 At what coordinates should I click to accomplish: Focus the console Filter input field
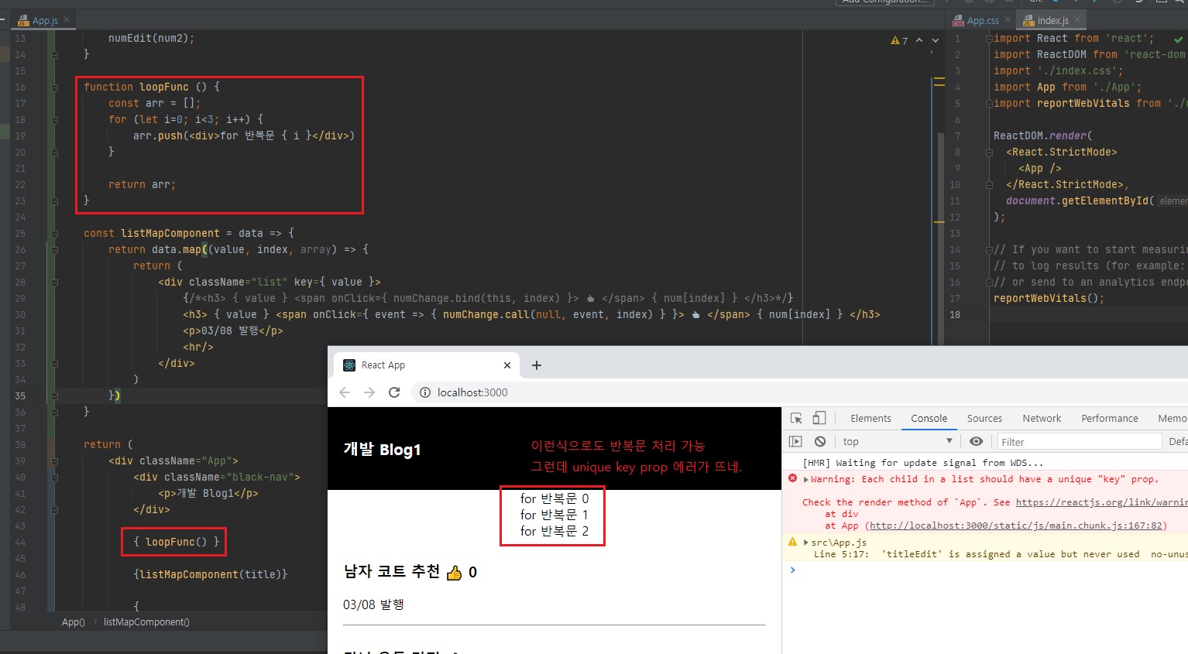[x=1079, y=442]
